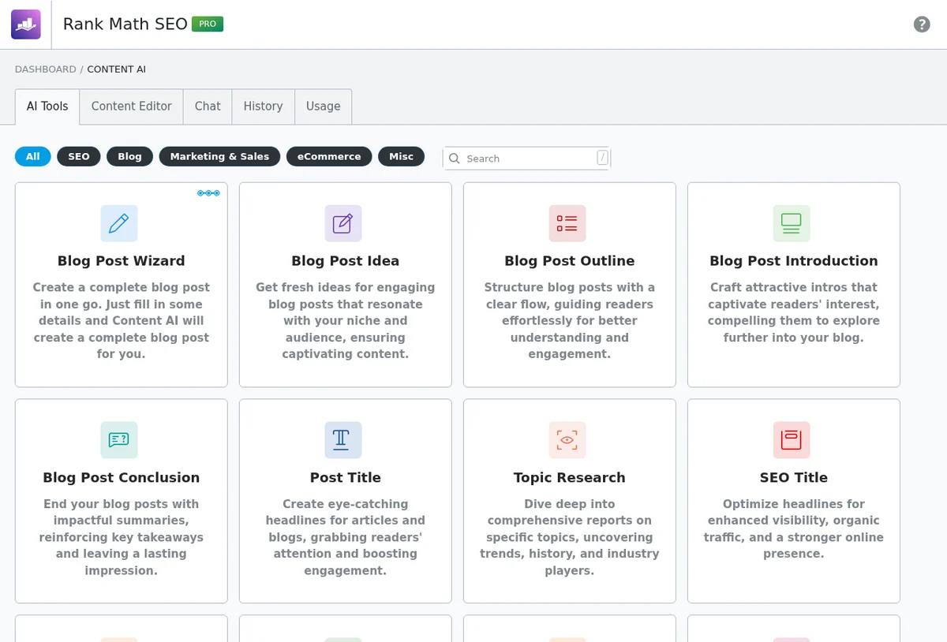Image resolution: width=947 pixels, height=642 pixels.
Task: Click the Blog Post Introduction description text
Action: [x=794, y=312]
